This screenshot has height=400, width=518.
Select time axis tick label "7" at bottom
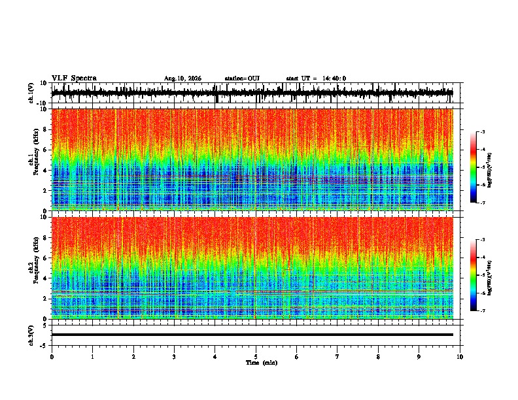[337, 357]
